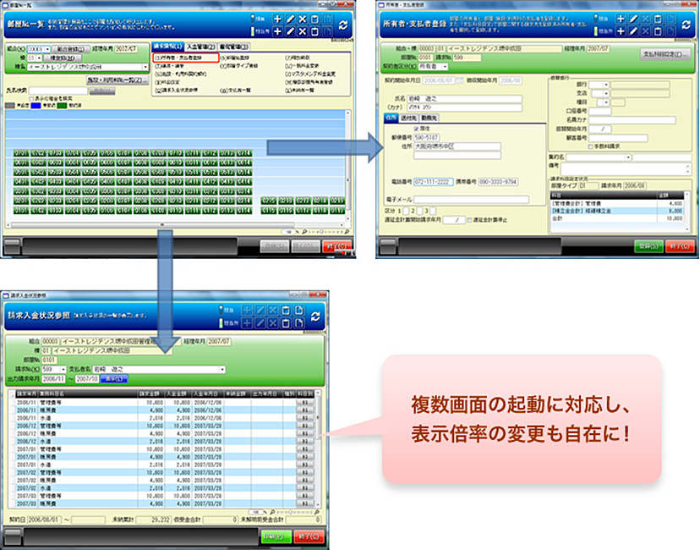Click 電子メール input field in owner window
This screenshot has height=550, width=700.
(472, 199)
